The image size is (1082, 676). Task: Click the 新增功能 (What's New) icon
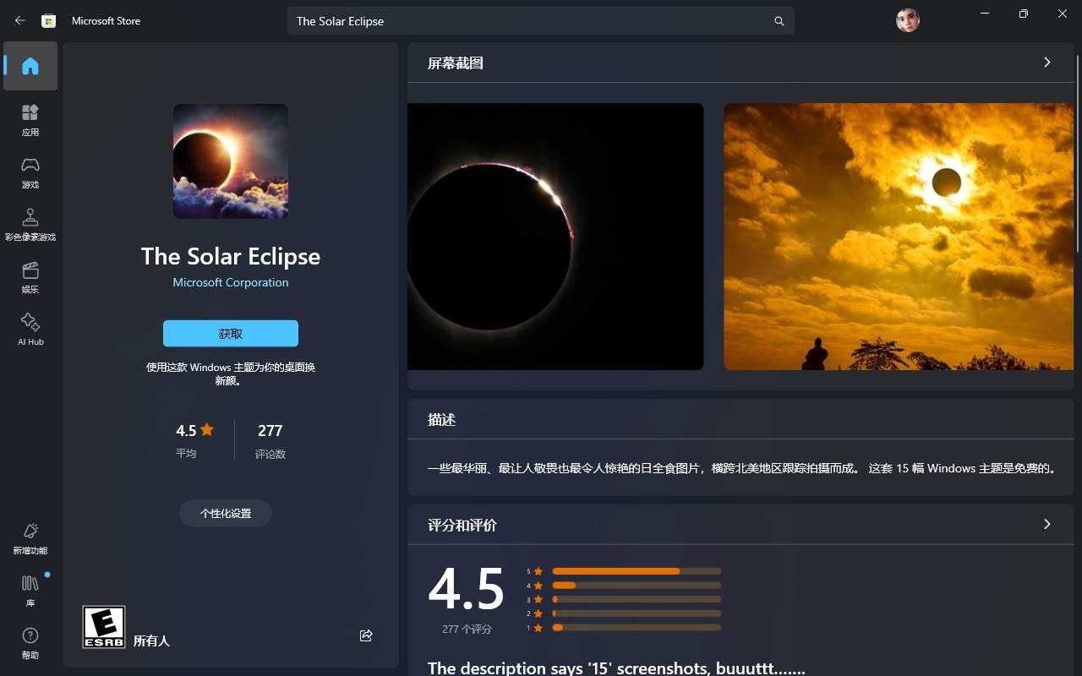click(x=30, y=536)
